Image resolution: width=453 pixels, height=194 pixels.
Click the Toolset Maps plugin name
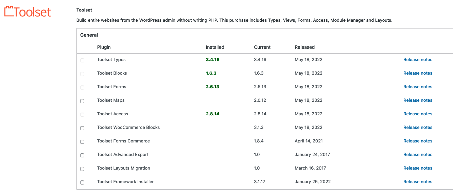[x=111, y=100]
